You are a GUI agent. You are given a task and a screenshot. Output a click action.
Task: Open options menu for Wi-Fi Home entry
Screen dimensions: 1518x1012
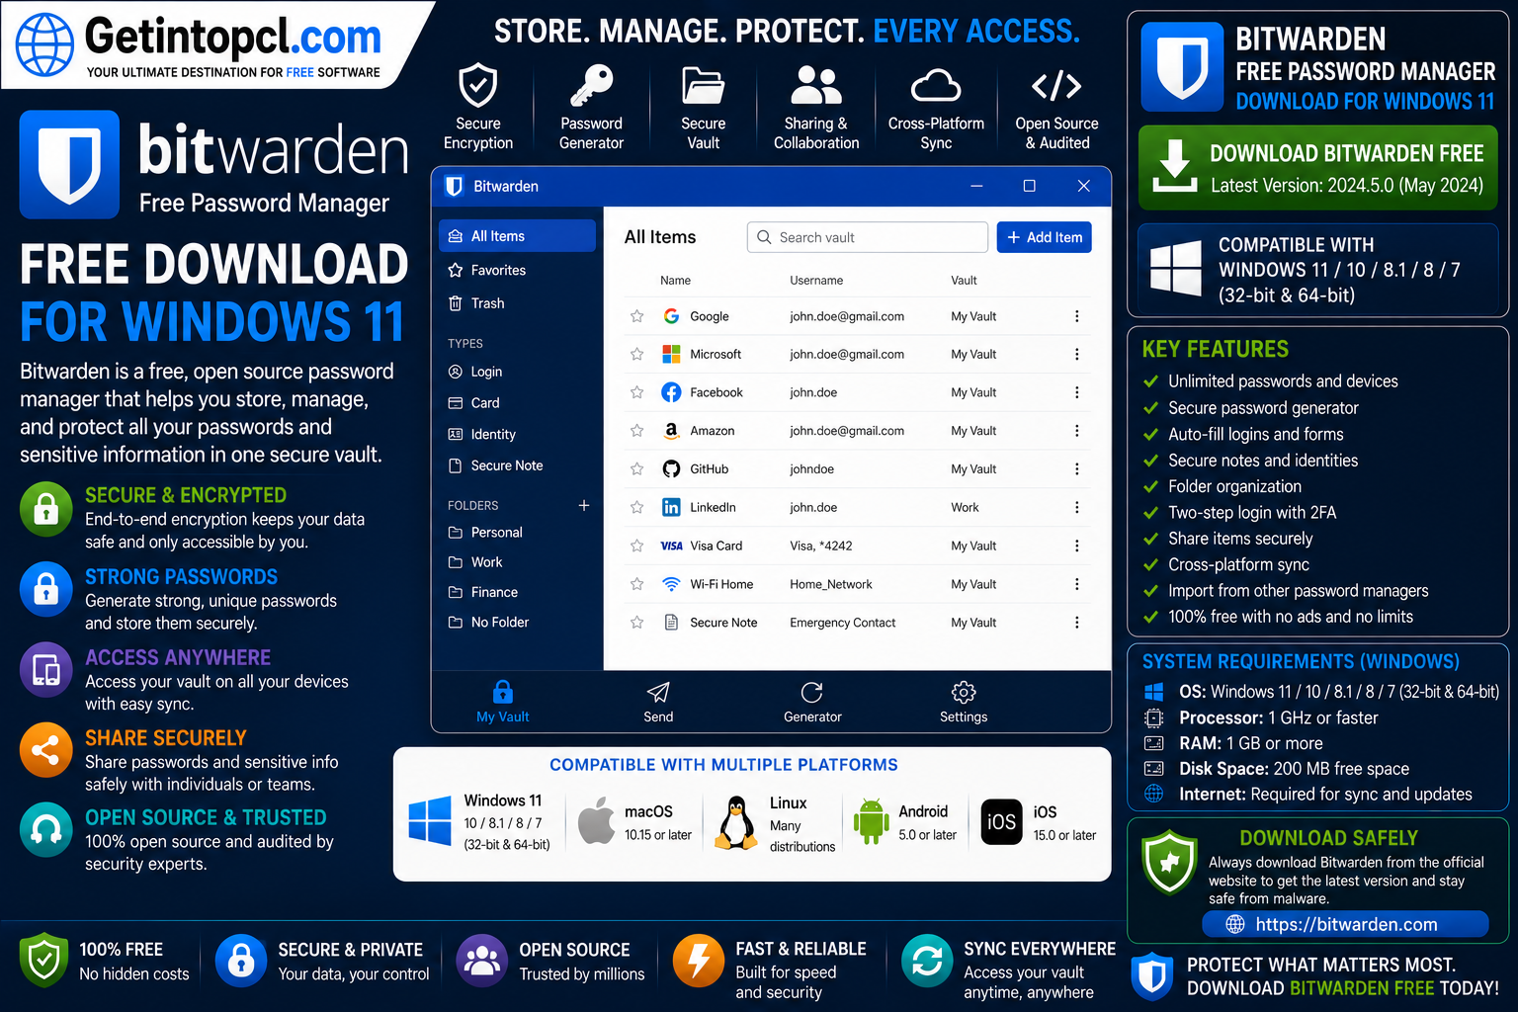(x=1076, y=584)
